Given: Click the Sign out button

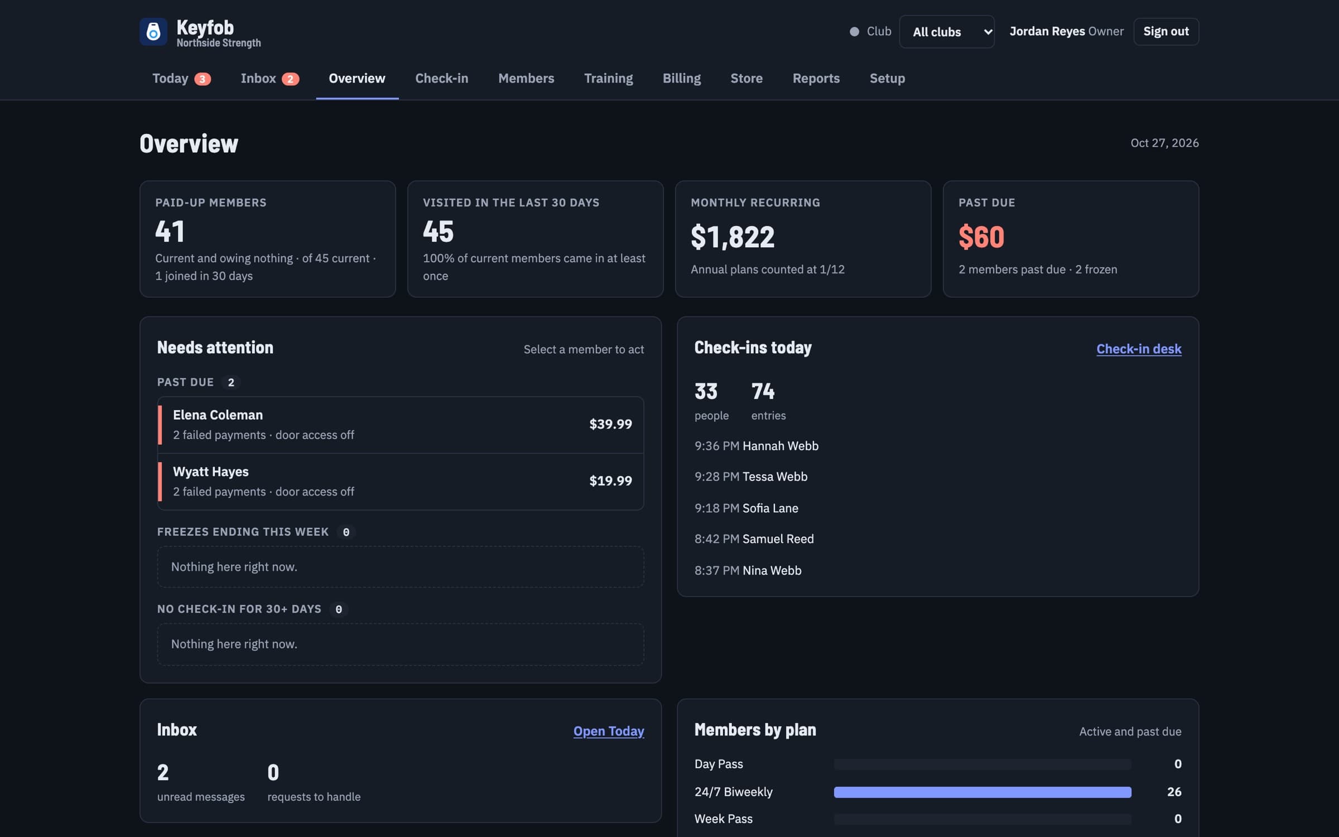Looking at the screenshot, I should (x=1166, y=31).
